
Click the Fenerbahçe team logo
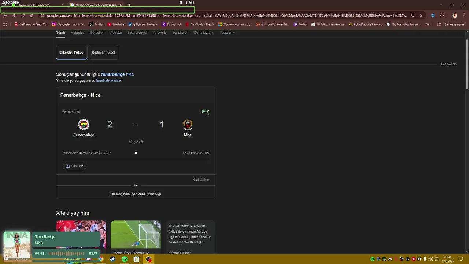84,125
